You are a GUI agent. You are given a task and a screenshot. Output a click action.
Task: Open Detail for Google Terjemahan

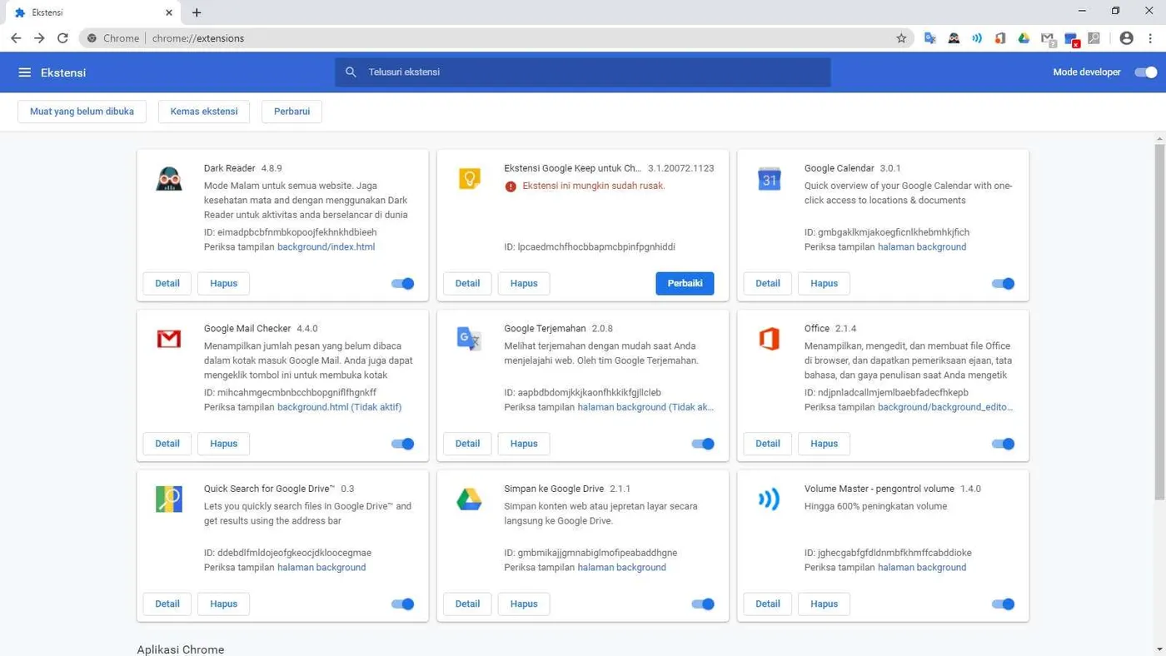coord(467,444)
